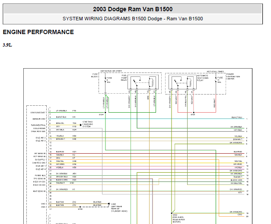Click the "K4" circuit code beside pin 4
This screenshot has height=224, width=271.
click(x=74, y=117)
